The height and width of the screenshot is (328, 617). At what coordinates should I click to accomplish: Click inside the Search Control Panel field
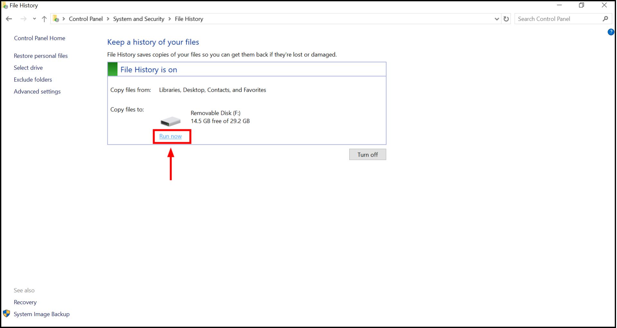[556, 19]
